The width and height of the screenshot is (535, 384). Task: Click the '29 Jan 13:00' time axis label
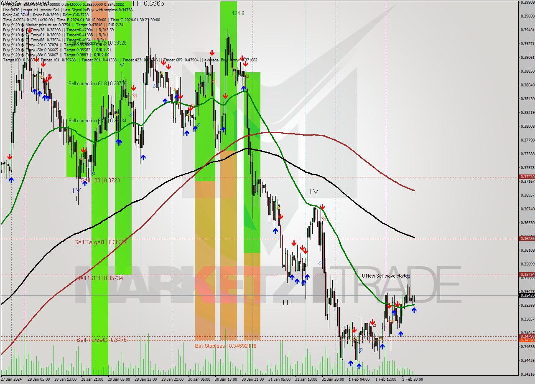145,380
